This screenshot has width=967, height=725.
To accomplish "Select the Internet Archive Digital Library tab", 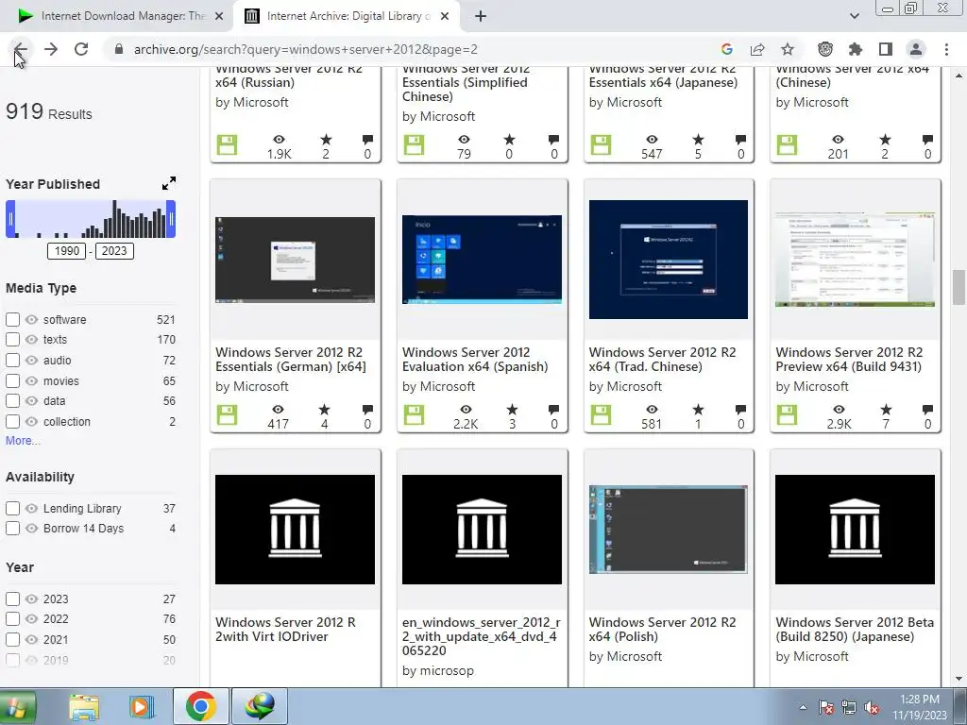I will tap(346, 16).
